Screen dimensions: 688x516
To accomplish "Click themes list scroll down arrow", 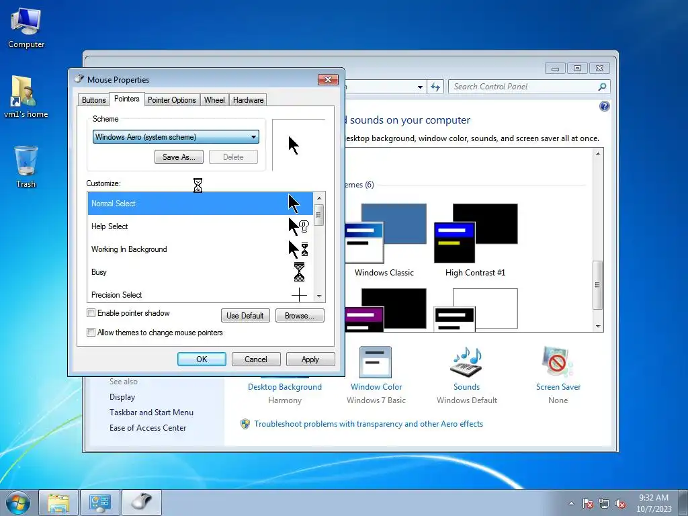I will (597, 327).
